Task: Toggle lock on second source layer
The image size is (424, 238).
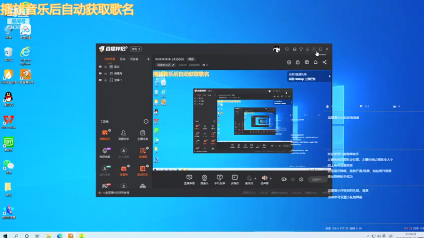Action: pyautogui.click(x=105, y=74)
